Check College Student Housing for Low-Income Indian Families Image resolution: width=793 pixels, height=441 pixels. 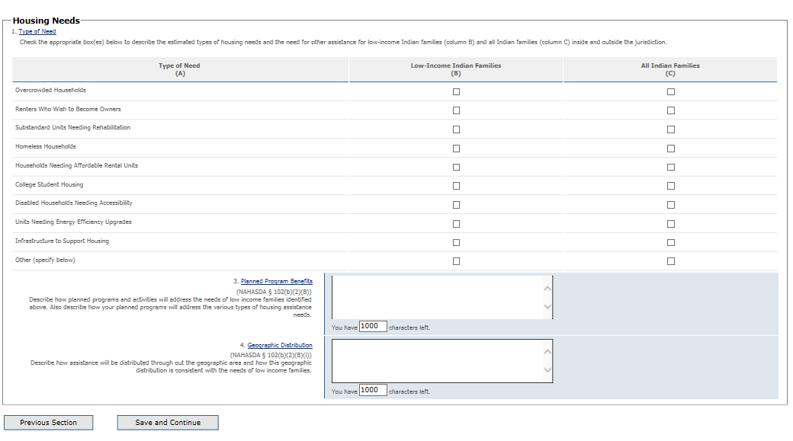tap(456, 186)
